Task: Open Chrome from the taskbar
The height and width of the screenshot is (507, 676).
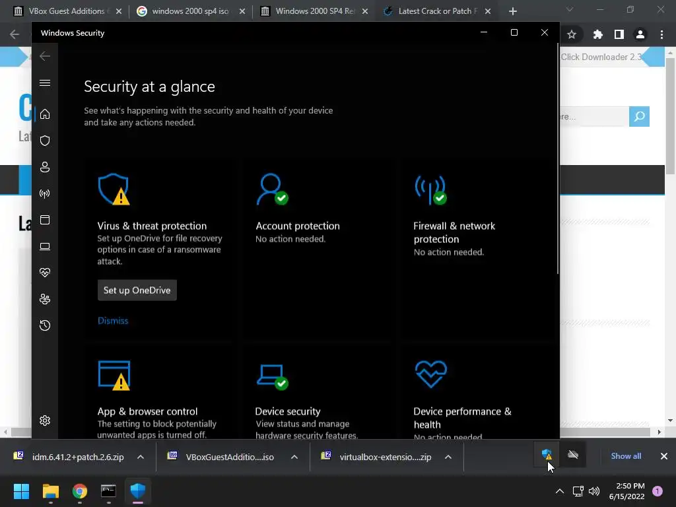Action: (80, 491)
